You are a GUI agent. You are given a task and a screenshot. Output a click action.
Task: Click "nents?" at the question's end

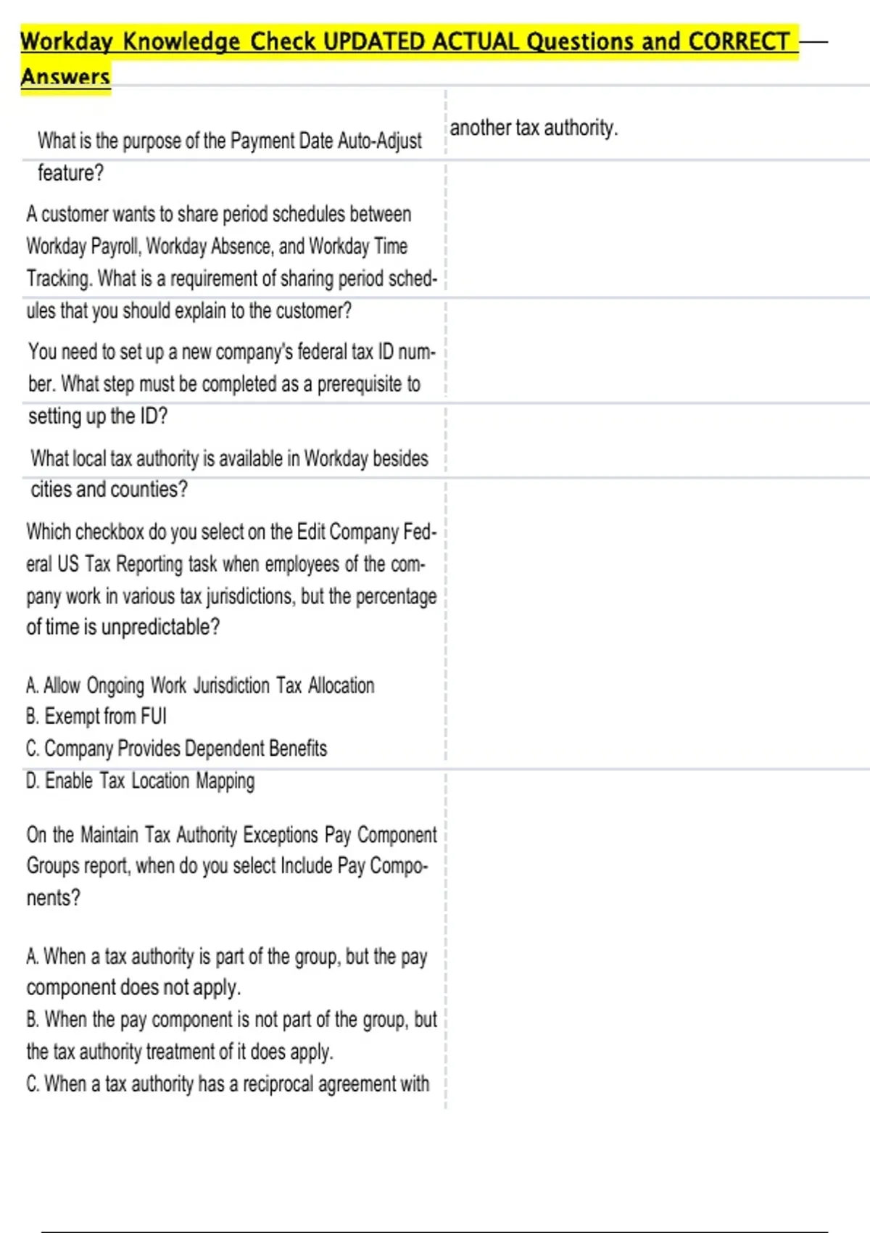click(54, 898)
